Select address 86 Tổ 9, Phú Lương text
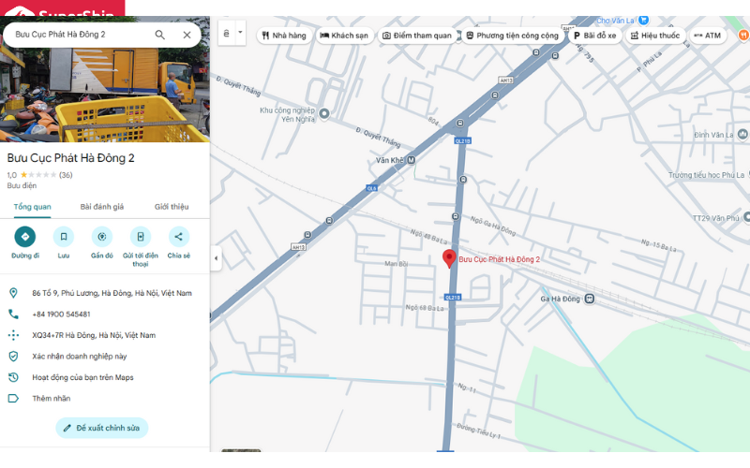Image resolution: width=750 pixels, height=468 pixels. pyautogui.click(x=112, y=293)
